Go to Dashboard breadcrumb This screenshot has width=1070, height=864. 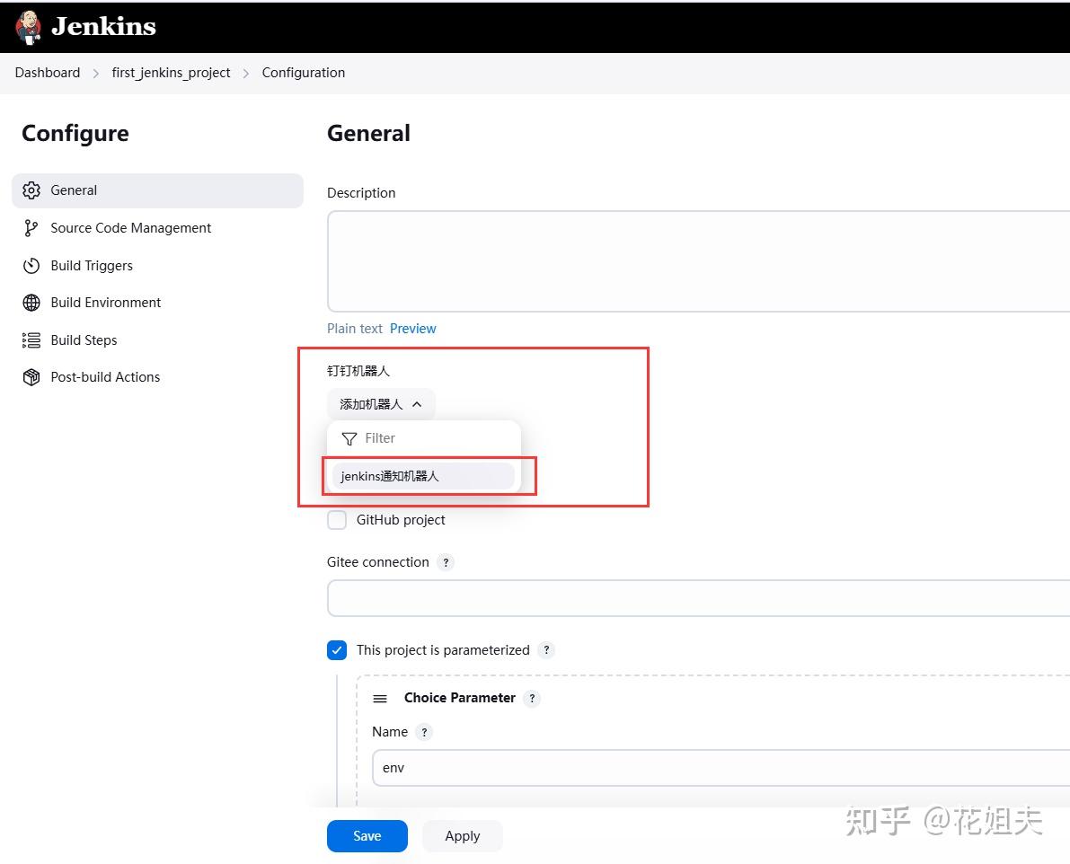tap(47, 72)
